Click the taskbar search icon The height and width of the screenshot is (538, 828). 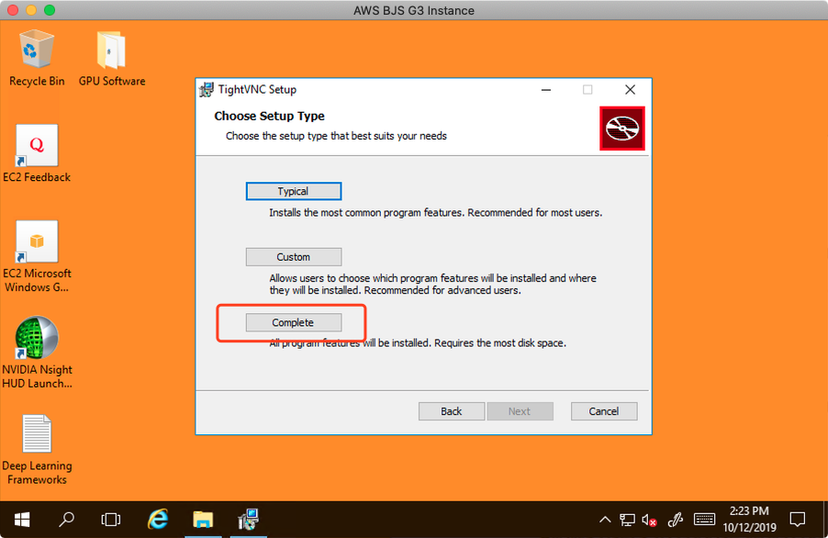point(66,519)
